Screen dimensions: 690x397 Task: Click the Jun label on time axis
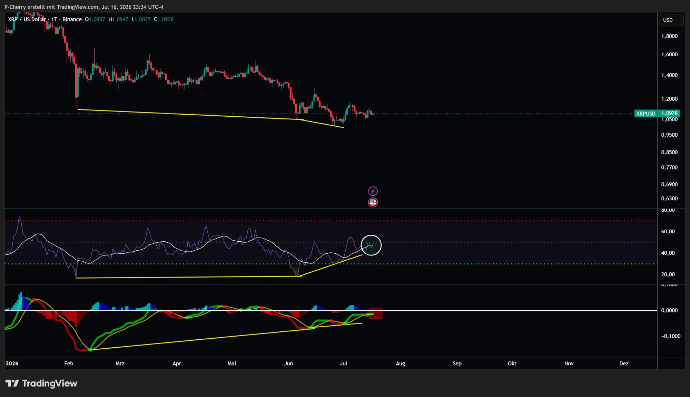tap(288, 364)
